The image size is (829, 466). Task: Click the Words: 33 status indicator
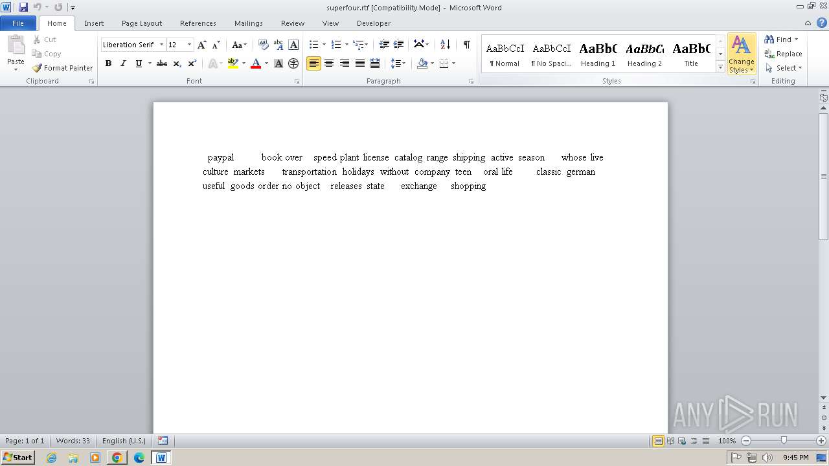(x=73, y=441)
